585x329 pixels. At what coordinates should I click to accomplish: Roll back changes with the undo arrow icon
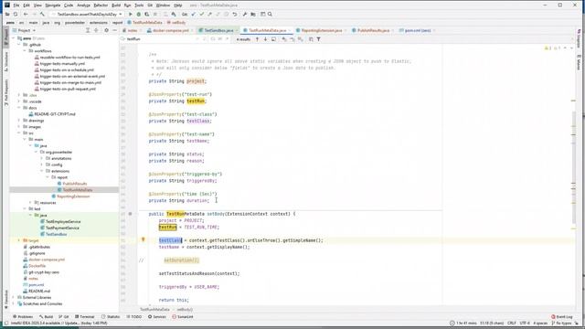tap(235, 15)
